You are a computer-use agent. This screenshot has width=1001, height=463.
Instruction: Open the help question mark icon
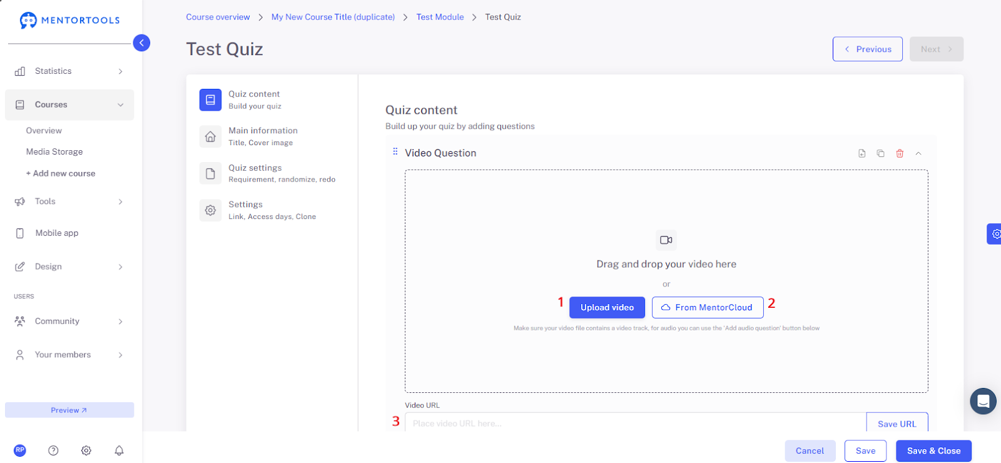tap(53, 450)
